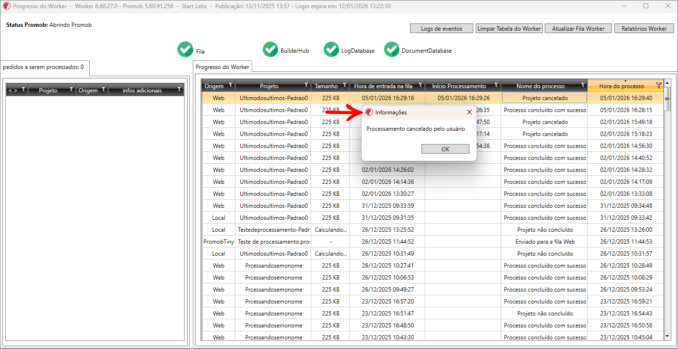
Task: Open filter icon on Origem column header
Action: 231,85
